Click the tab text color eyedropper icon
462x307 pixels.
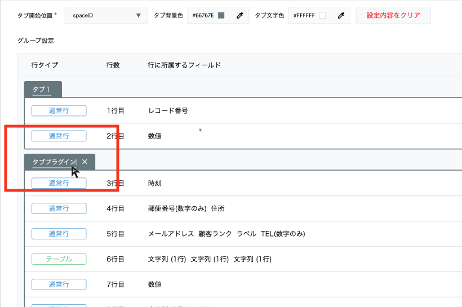click(340, 16)
